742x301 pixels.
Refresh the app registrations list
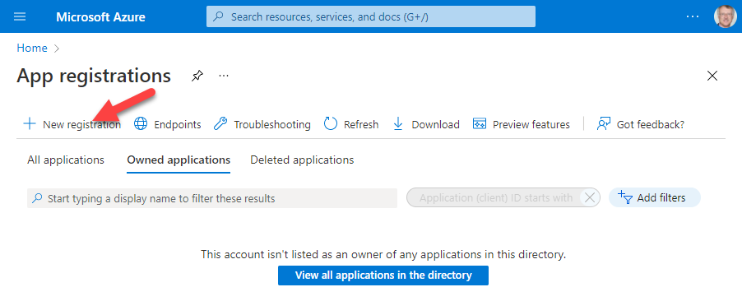pyautogui.click(x=350, y=124)
